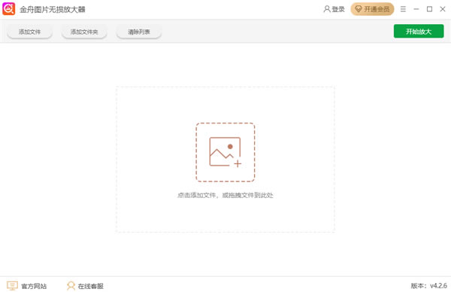Click the large dashed drop area
The height and width of the screenshot is (292, 451).
tap(225, 160)
